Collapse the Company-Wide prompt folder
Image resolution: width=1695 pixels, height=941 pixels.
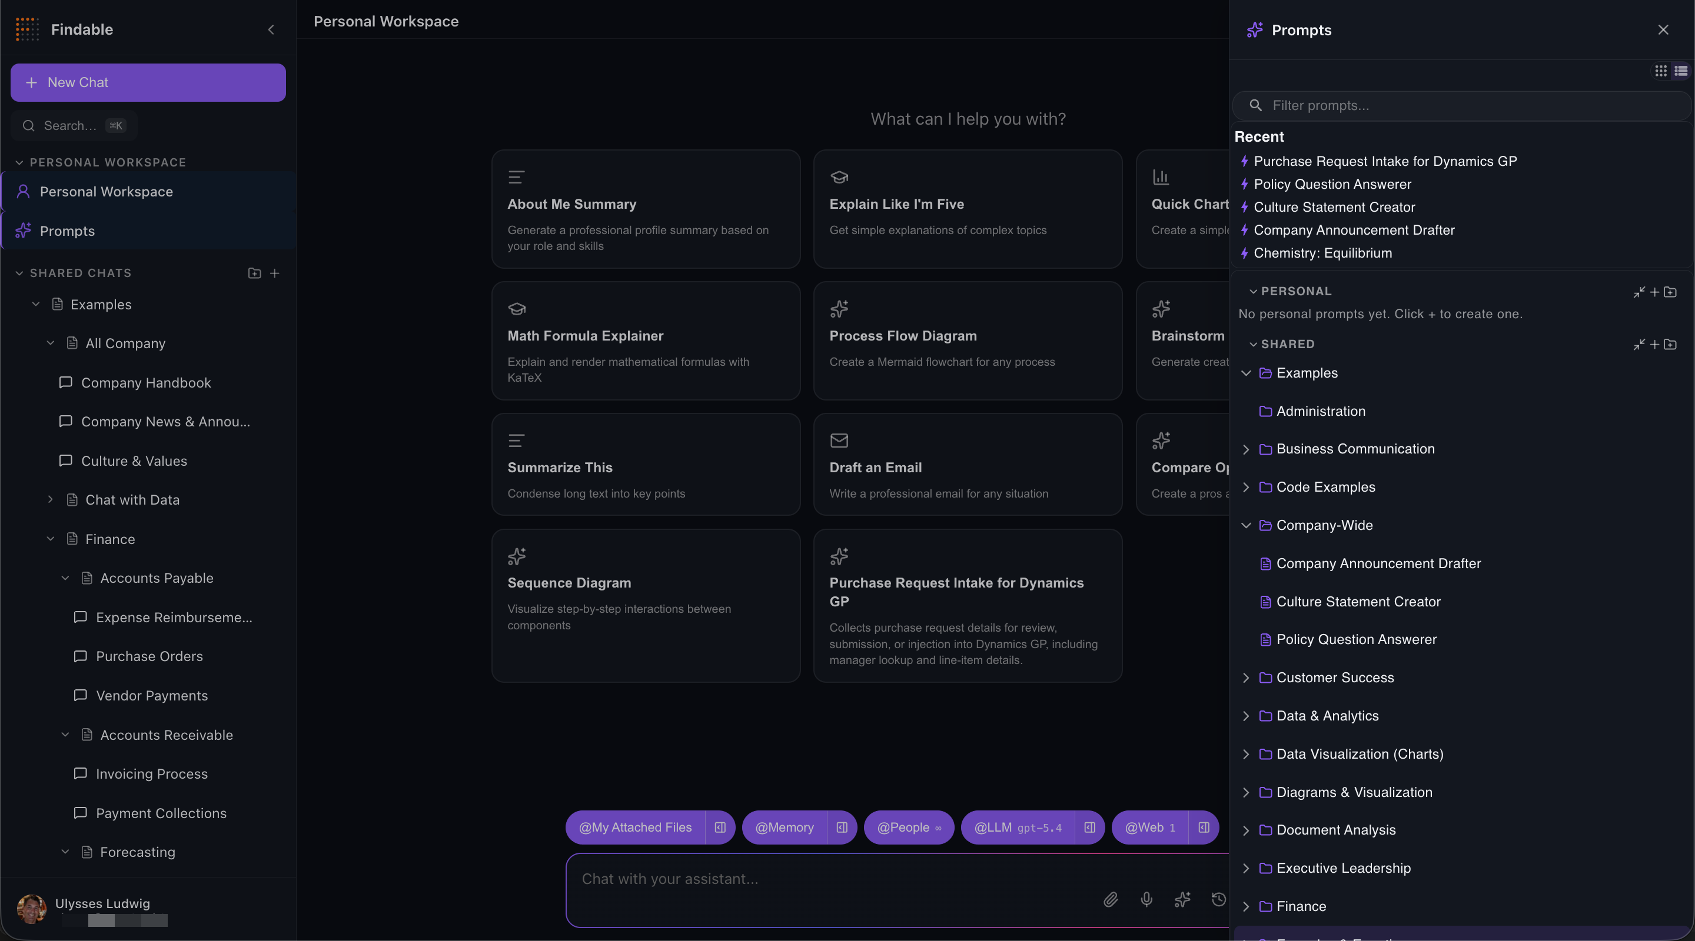1245,525
